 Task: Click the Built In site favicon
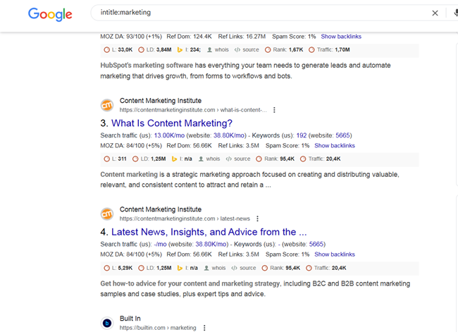(107, 323)
